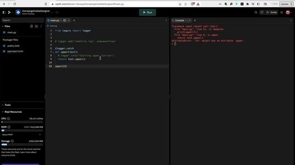The image size is (295, 165).
Task: Open the editor pane three-dot menu
Action: [x=166, y=20]
